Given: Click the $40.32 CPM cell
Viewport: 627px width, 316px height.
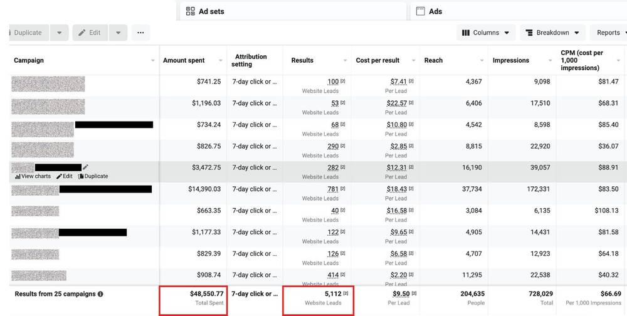Looking at the screenshot, I should pos(608,275).
